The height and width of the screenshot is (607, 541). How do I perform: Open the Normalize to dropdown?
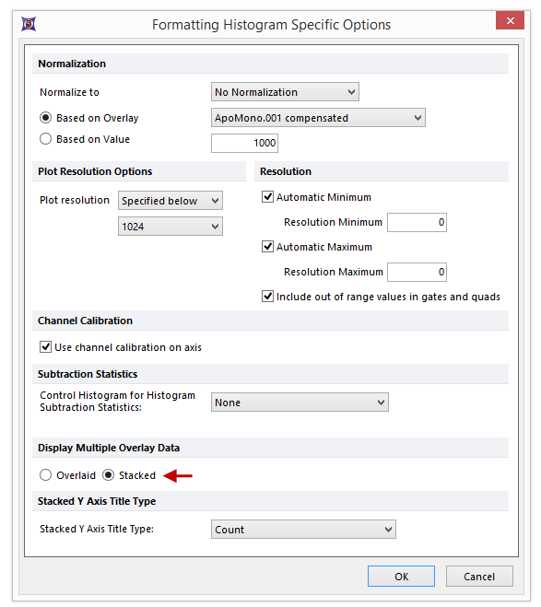tap(285, 92)
